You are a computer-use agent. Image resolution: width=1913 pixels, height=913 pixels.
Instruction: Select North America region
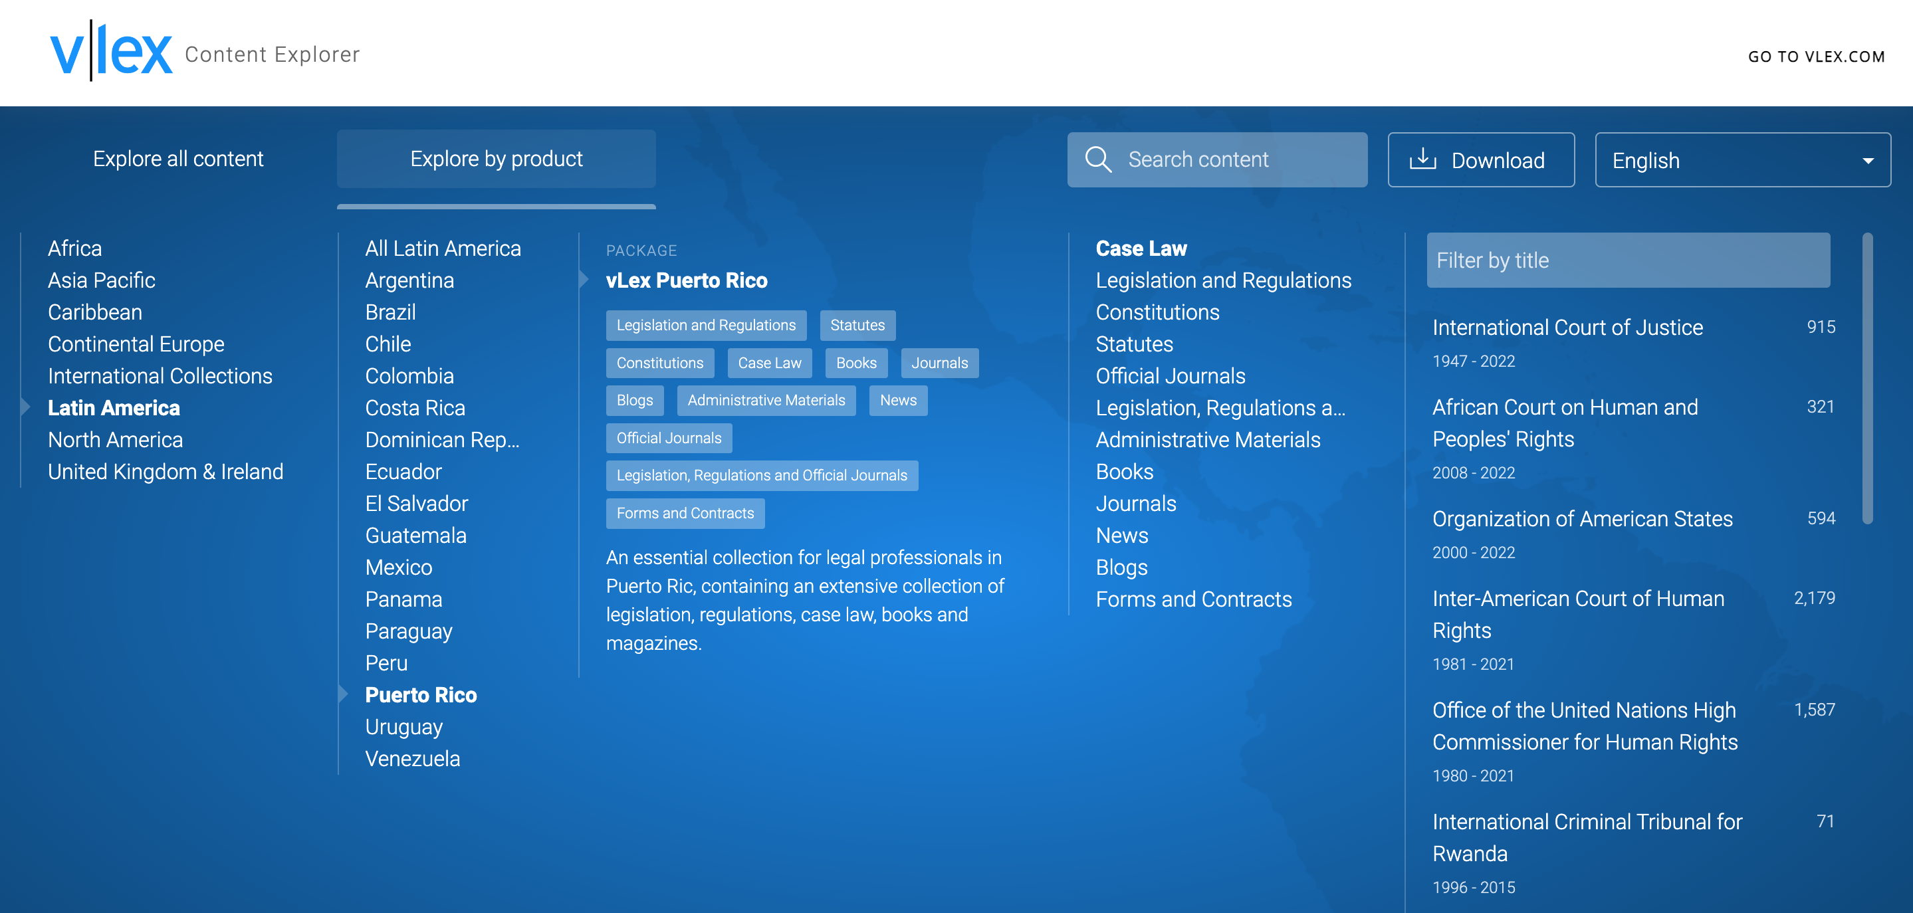tap(115, 439)
